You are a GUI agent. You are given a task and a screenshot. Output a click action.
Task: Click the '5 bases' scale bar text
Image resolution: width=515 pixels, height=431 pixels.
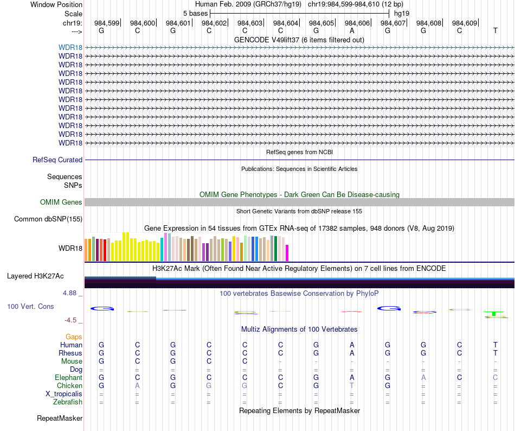point(195,14)
